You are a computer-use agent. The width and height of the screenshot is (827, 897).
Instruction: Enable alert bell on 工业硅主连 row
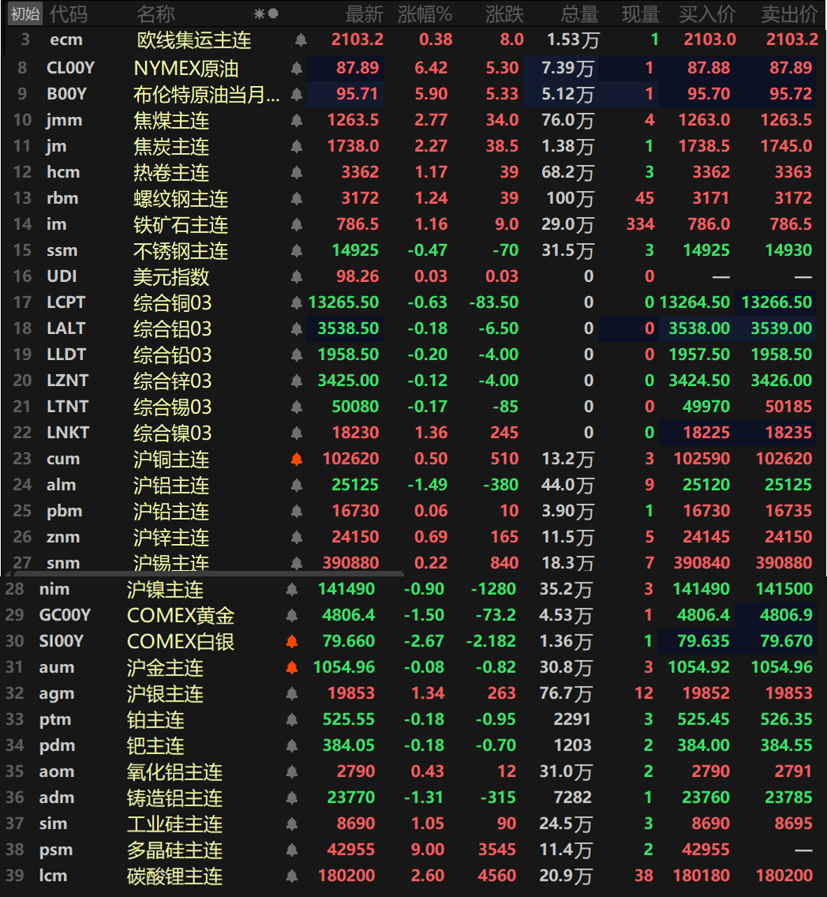pyautogui.click(x=292, y=824)
